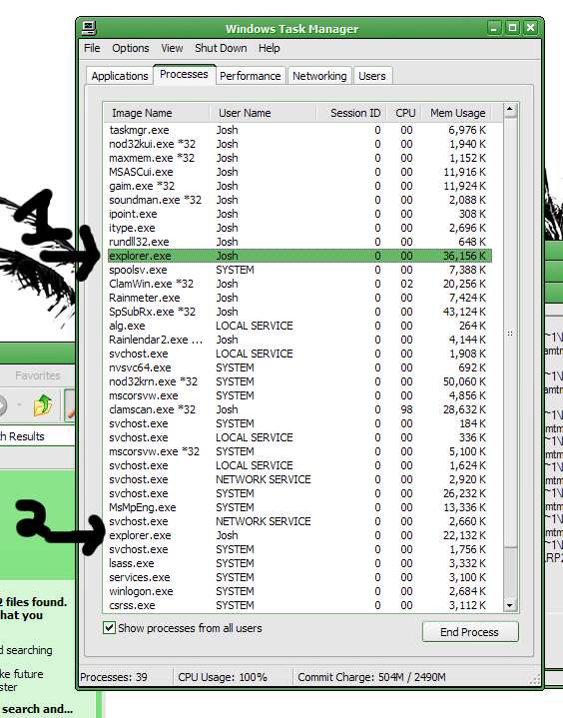The width and height of the screenshot is (563, 718).
Task: Select the SpSubRx.exe *32 process
Action: pos(299,312)
